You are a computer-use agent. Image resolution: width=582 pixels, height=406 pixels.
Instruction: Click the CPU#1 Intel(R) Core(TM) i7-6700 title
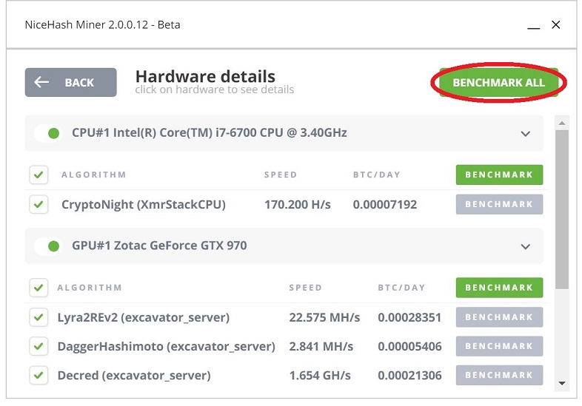[x=210, y=132]
